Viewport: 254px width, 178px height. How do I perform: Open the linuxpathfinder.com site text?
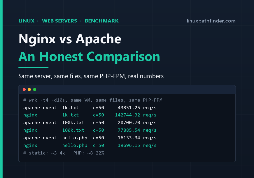(x=211, y=21)
